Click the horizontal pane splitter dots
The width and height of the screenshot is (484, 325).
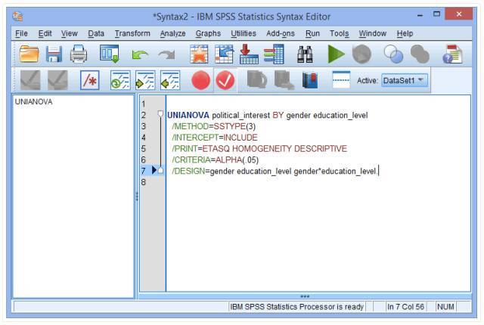(305, 296)
